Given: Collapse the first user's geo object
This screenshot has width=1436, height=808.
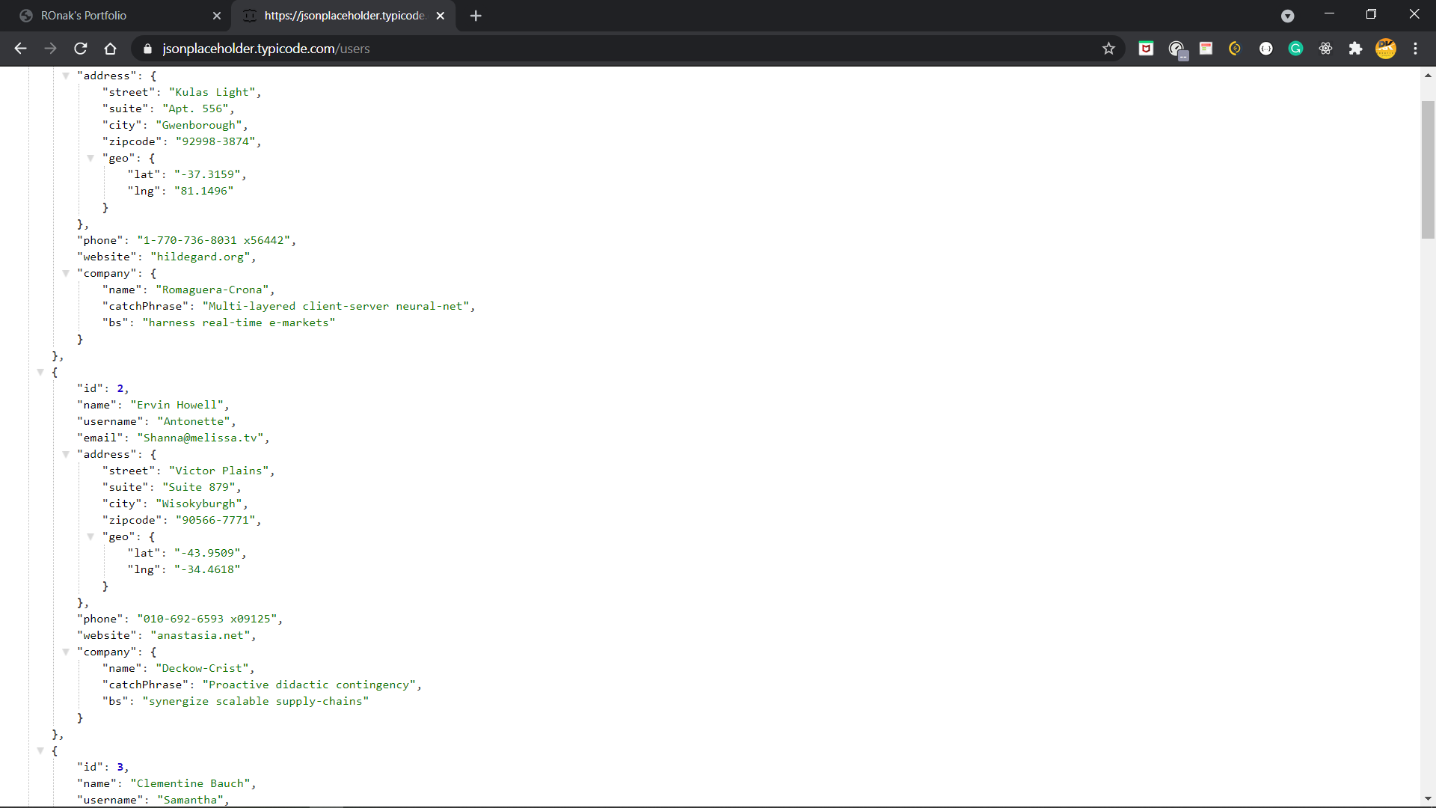Looking at the screenshot, I should 90,158.
